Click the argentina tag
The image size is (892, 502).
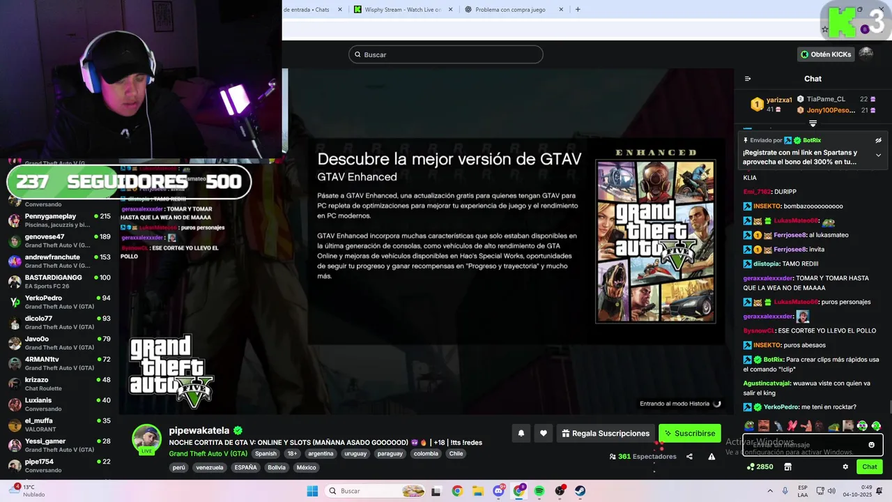(x=321, y=453)
